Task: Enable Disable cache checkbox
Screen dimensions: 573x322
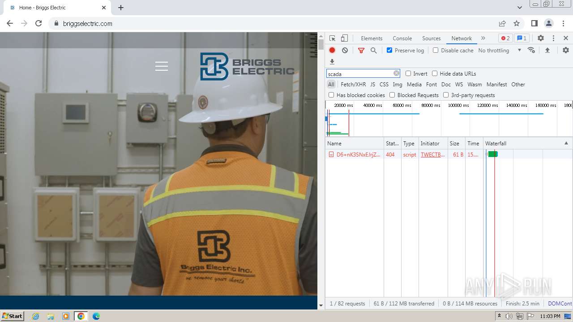Action: coord(436,50)
